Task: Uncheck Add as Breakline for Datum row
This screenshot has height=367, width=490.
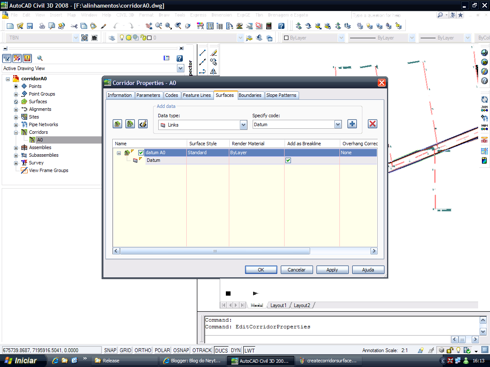Action: click(288, 161)
